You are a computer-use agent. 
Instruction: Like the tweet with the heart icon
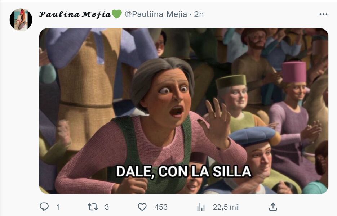point(142,207)
